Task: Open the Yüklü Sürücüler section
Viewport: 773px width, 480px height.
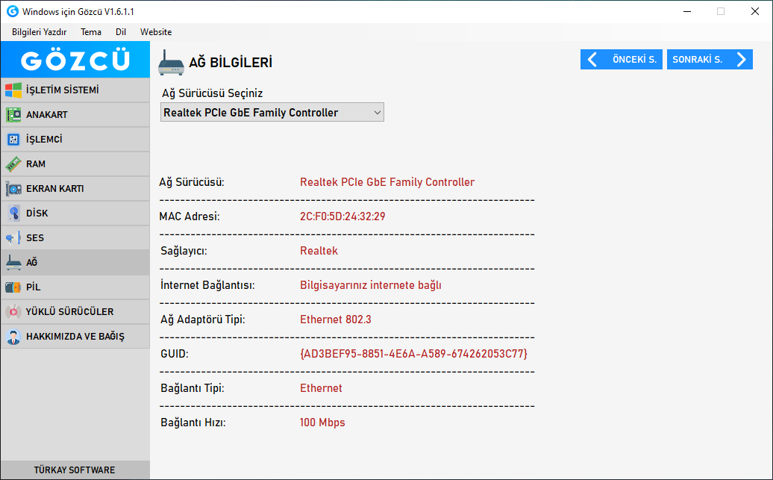Action: click(x=75, y=312)
